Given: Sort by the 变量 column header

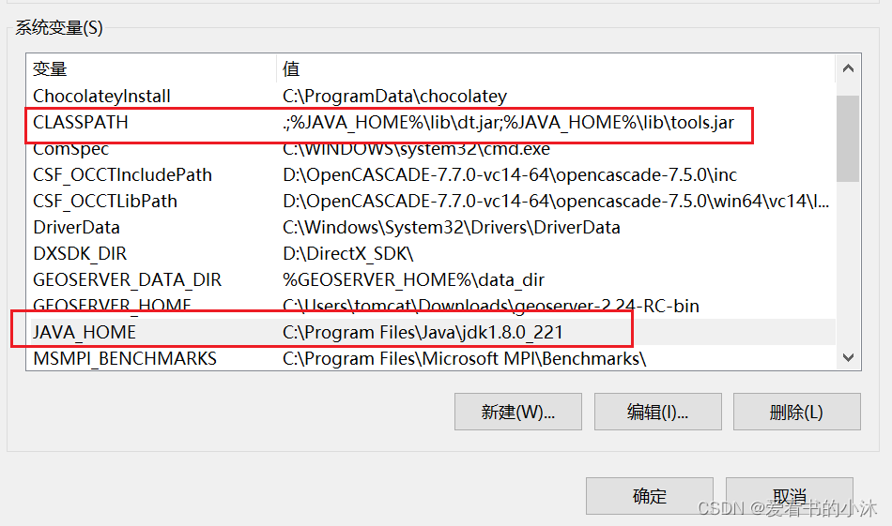Looking at the screenshot, I should (151, 68).
